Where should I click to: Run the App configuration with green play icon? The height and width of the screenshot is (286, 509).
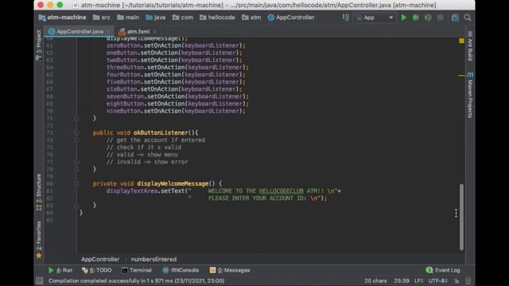[x=403, y=17]
